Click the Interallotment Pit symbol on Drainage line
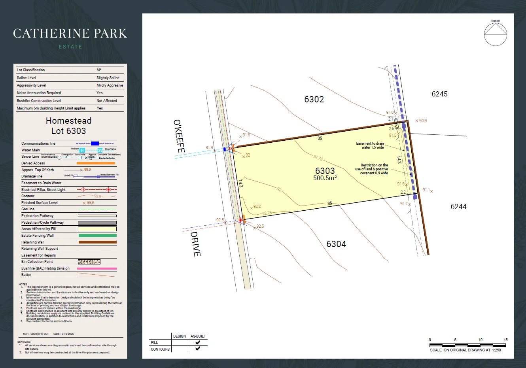The height and width of the screenshot is (368, 526). 98,177
